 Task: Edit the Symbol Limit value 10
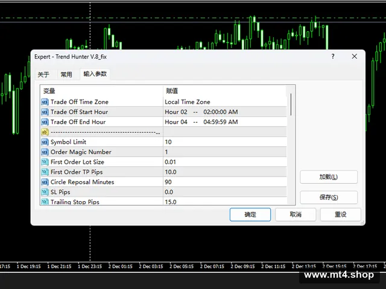pos(225,142)
